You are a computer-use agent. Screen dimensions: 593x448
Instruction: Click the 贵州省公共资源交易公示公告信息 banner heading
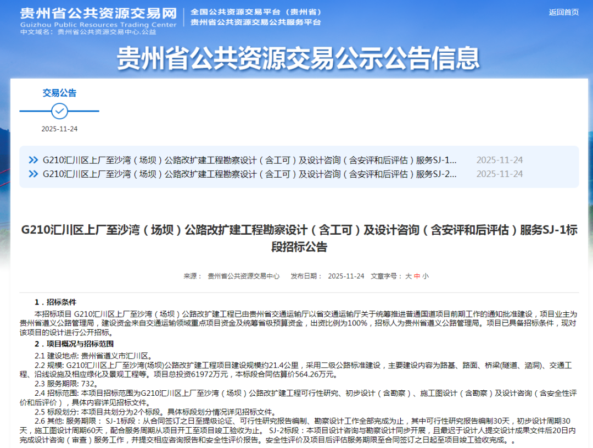298,58
